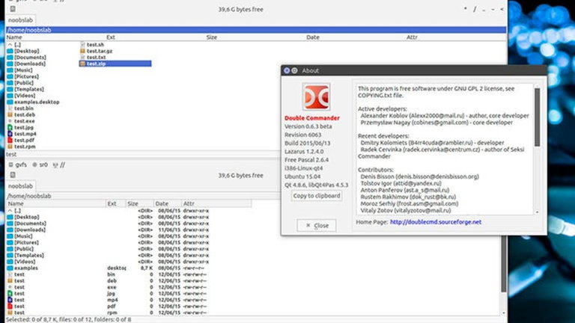Click the < history button in upper panel
This screenshot has height=323, width=575.
point(502,9)
